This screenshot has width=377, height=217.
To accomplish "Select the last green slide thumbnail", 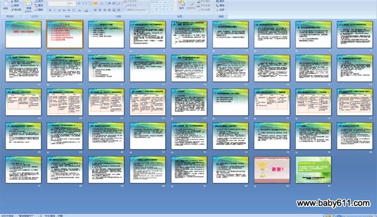I will click(x=313, y=169).
